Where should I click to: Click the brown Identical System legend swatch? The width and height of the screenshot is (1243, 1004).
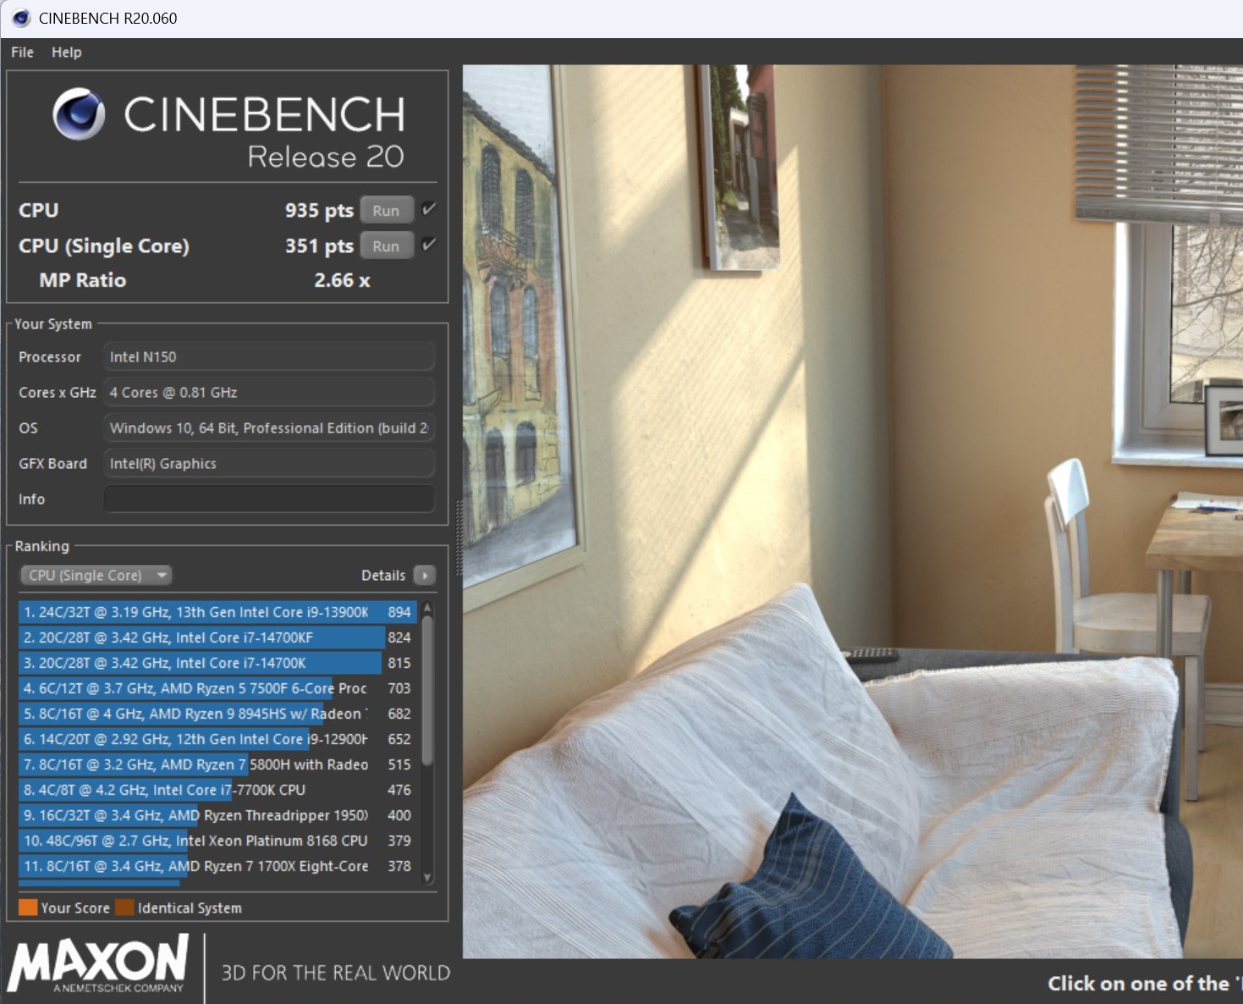124,907
